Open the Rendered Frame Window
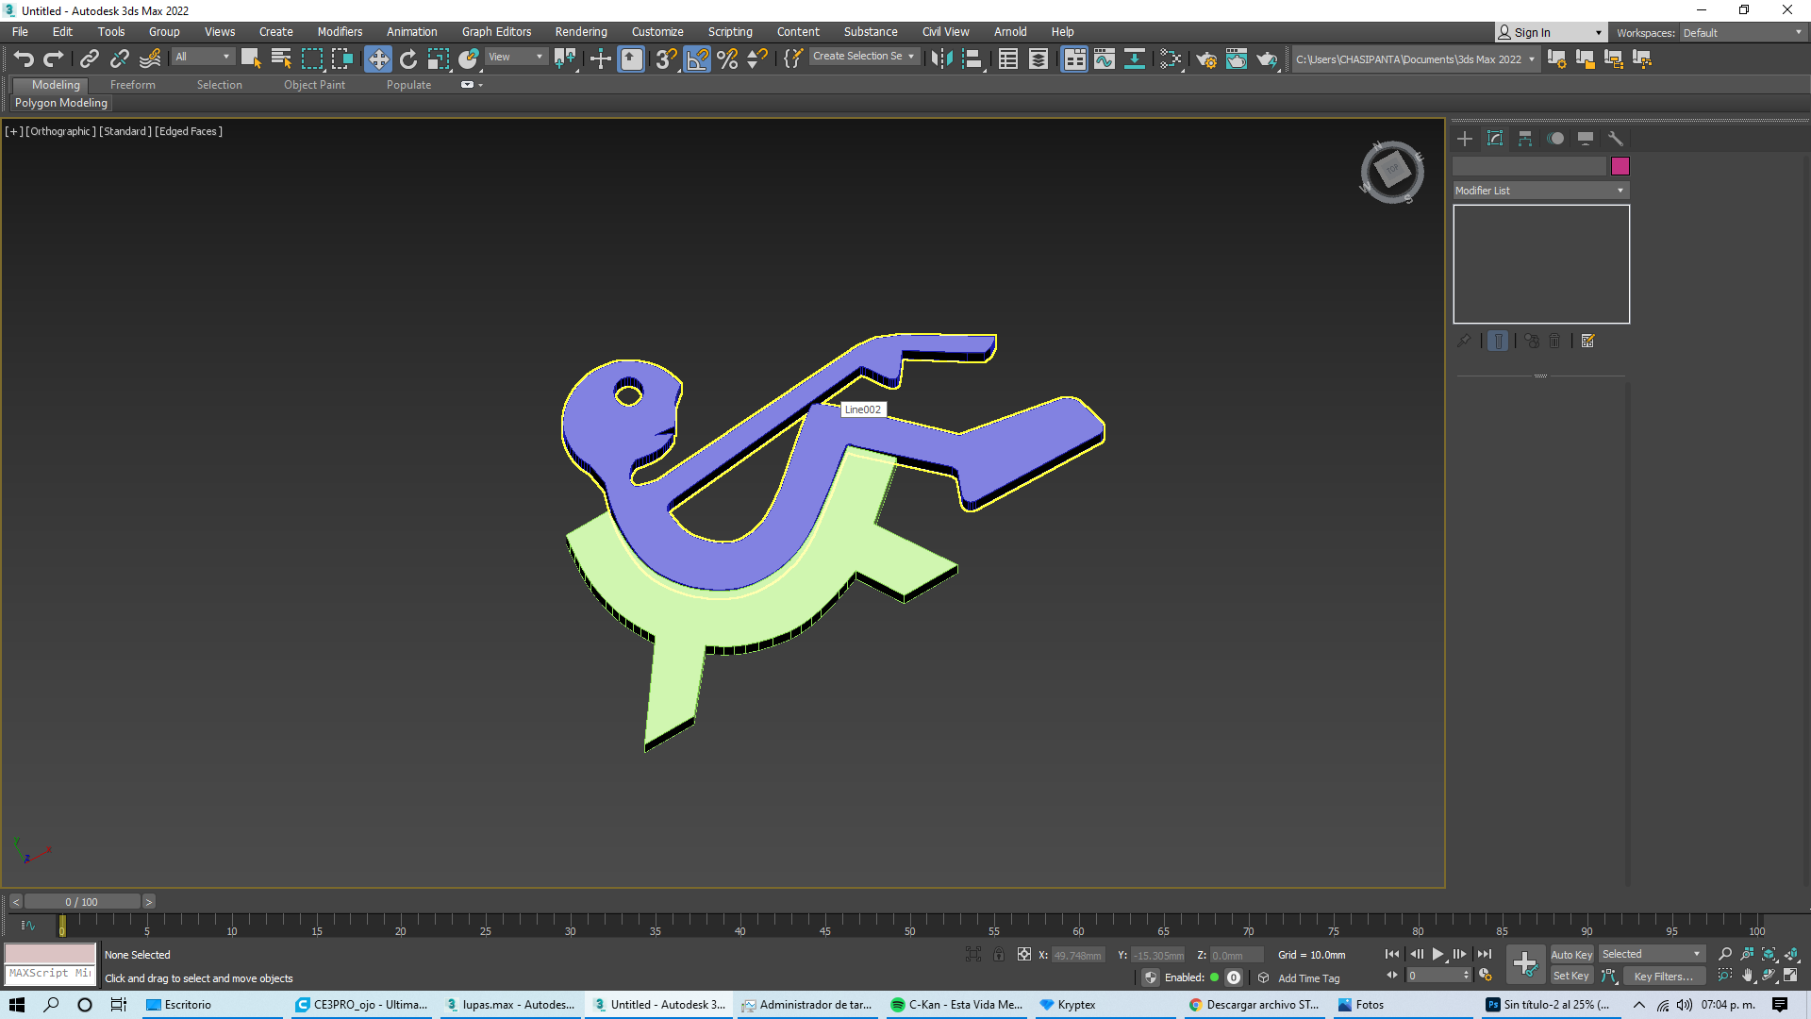Screen dimensions: 1811x1019 point(1237,59)
